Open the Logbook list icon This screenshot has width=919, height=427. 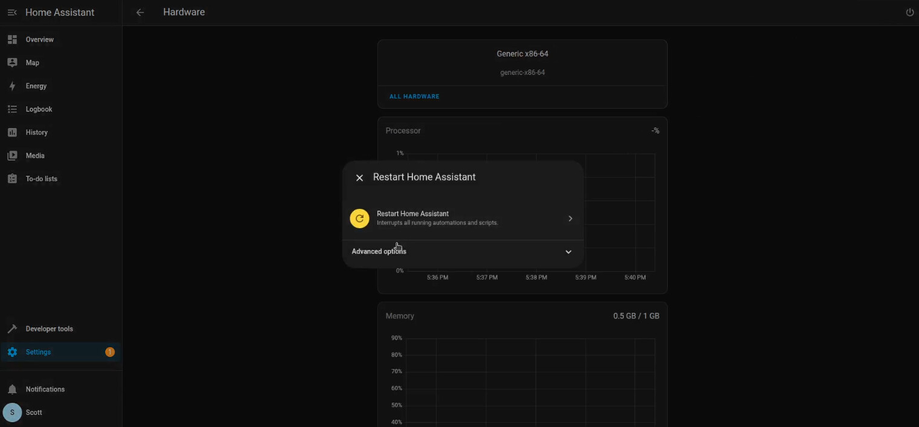[x=12, y=109]
